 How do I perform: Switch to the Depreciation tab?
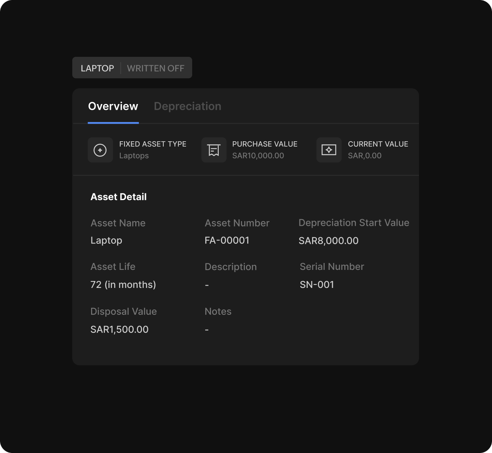[x=187, y=106]
